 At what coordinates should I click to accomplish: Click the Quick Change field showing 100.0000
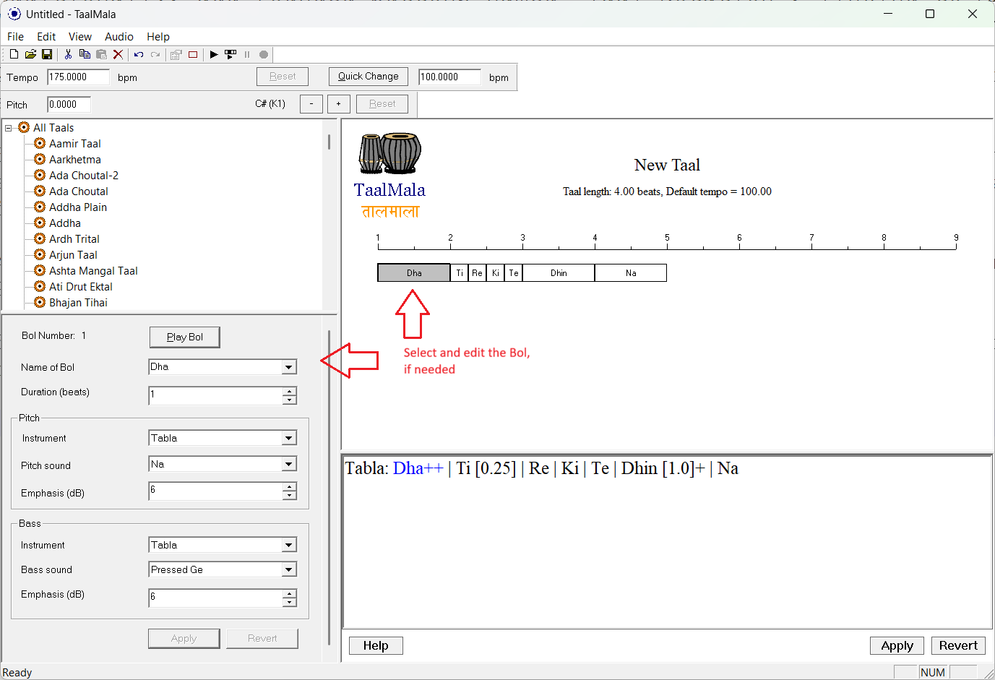point(450,77)
